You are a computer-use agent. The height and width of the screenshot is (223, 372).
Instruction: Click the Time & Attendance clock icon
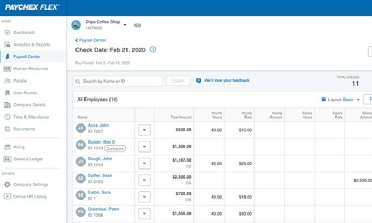[x=7, y=117]
